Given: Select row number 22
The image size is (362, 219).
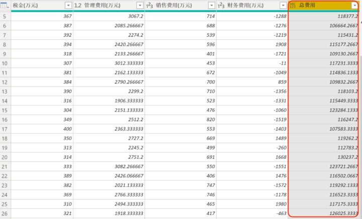Looking at the screenshot, I should click(5, 176).
